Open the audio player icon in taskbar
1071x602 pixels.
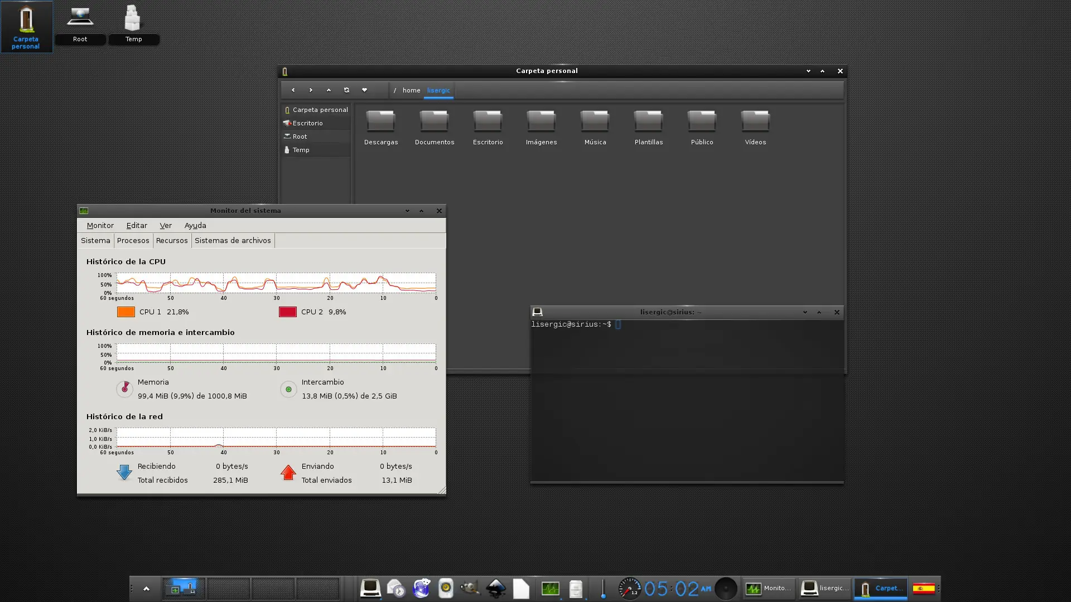[x=446, y=588]
